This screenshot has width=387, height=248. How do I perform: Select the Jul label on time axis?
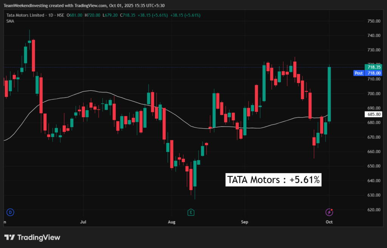(x=84, y=223)
